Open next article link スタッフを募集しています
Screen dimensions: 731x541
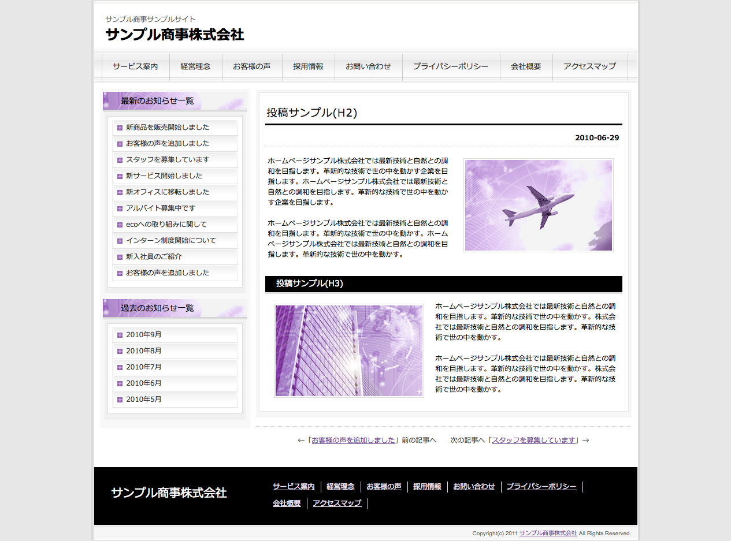[x=534, y=440]
